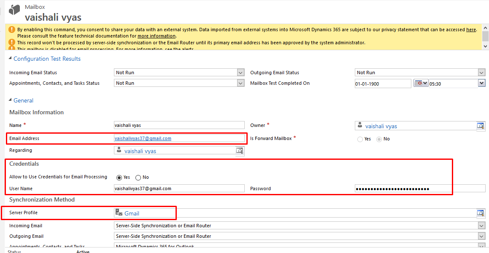This screenshot has height=253, width=489.
Task: Open the Mailbox Test date calendar picker
Action: pos(421,83)
